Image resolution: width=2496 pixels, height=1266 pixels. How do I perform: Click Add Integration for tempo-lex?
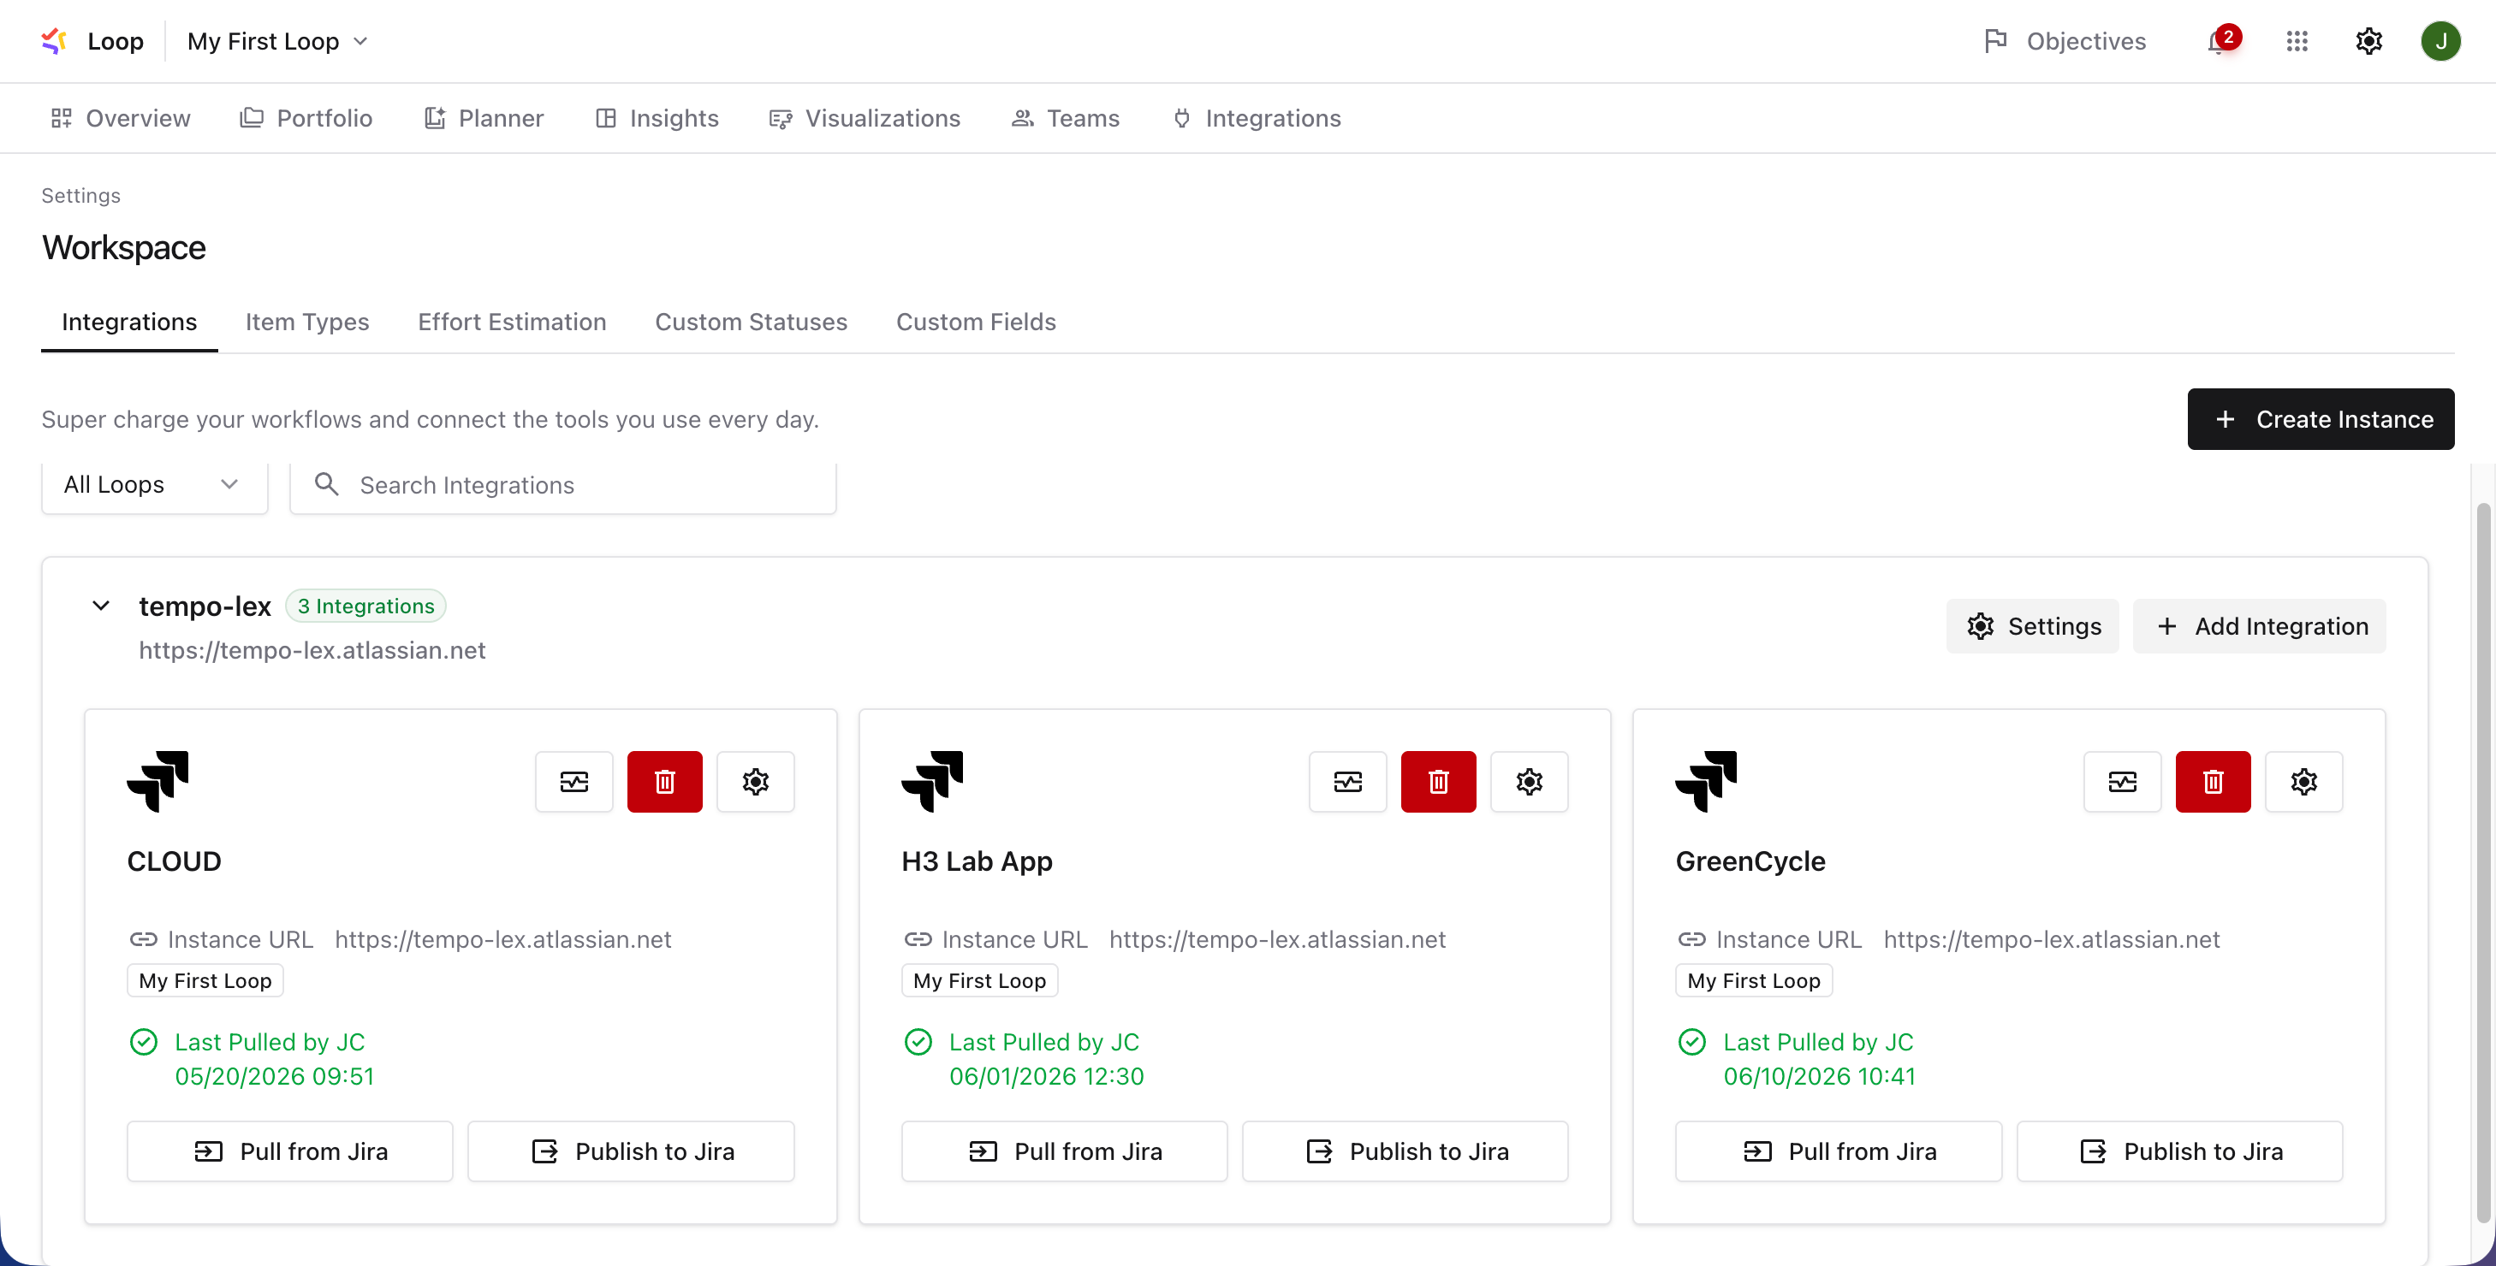2260,627
